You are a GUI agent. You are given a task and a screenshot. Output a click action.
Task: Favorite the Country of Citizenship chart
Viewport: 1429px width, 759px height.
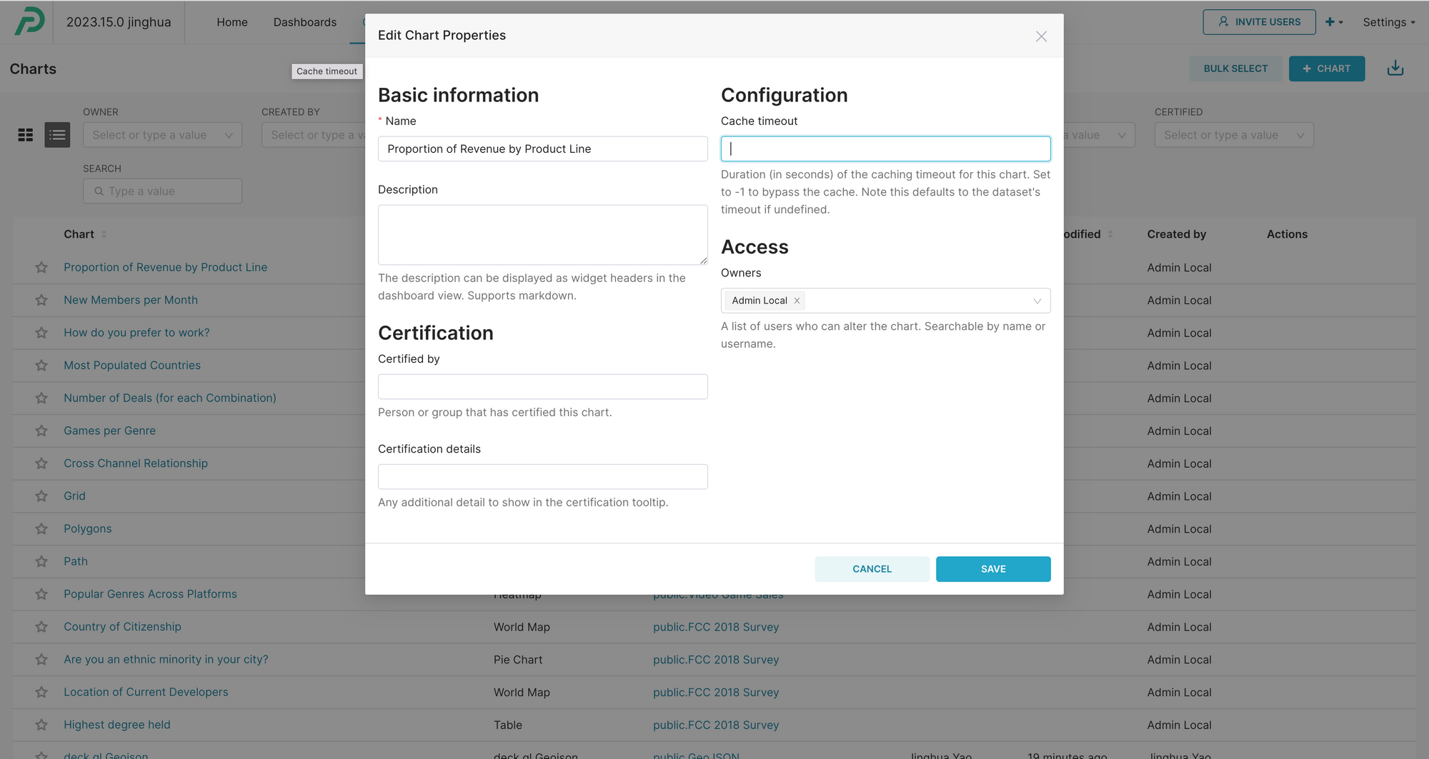41,626
